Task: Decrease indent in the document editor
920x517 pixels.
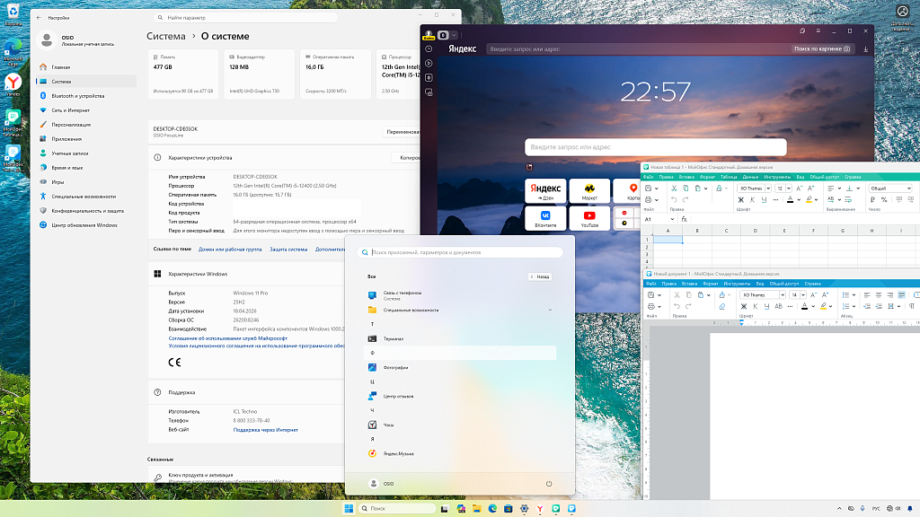Action: [x=867, y=306]
